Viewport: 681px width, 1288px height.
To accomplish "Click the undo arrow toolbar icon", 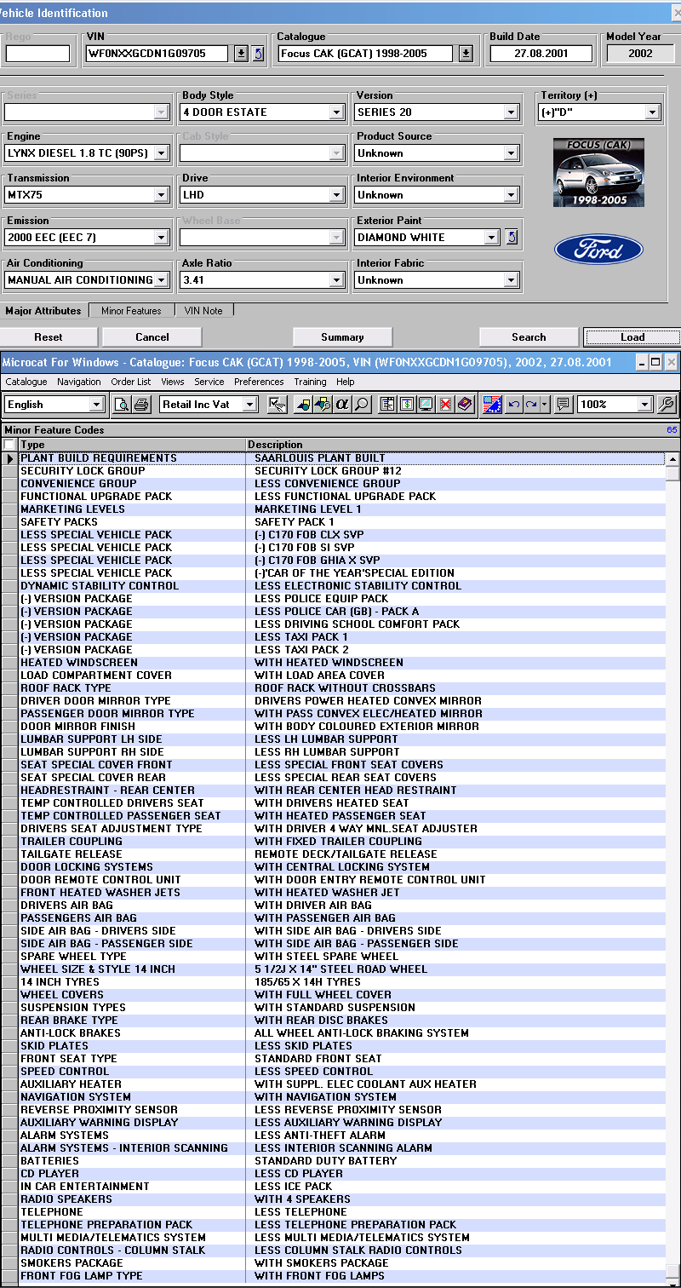I will [513, 405].
